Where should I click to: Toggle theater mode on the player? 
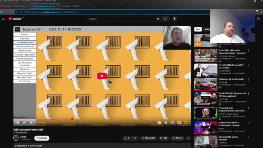coord(179,123)
